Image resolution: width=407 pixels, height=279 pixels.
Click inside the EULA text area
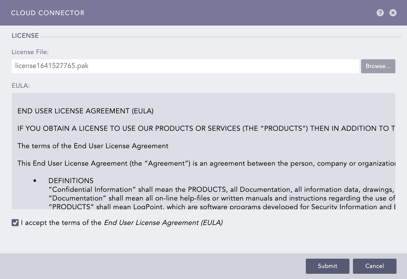coord(203,160)
